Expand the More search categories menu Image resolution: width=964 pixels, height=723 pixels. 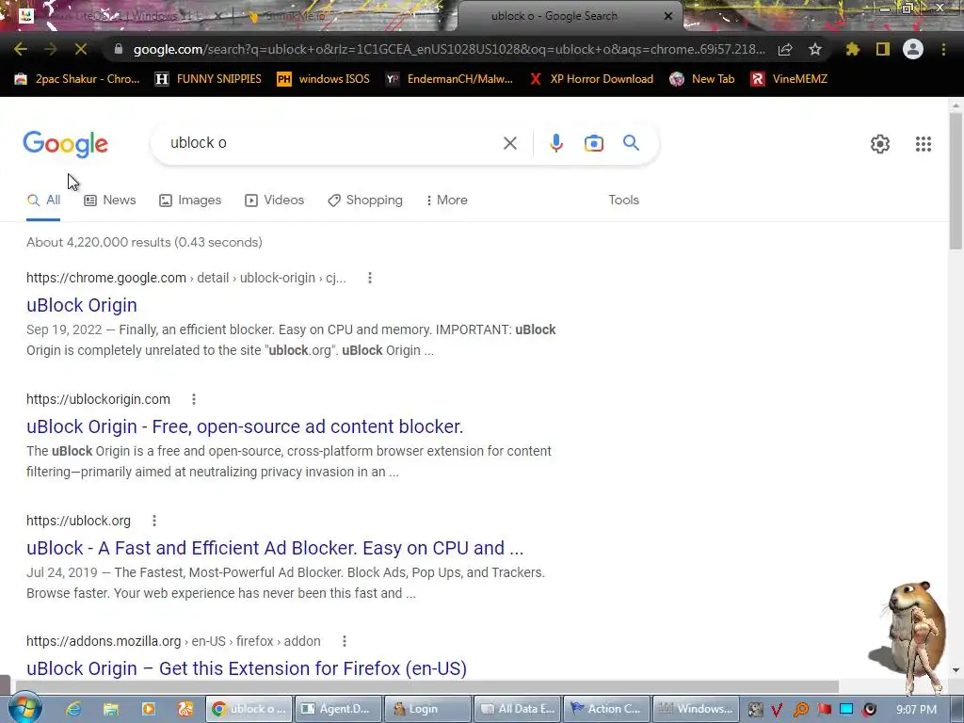446,200
